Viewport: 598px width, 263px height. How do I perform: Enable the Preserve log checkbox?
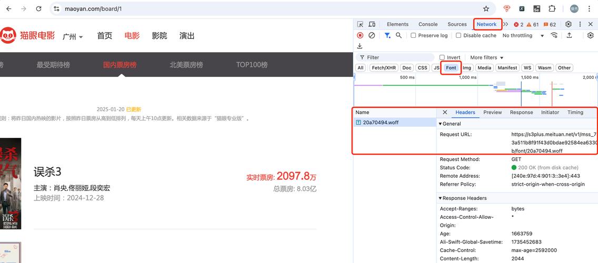(x=413, y=35)
